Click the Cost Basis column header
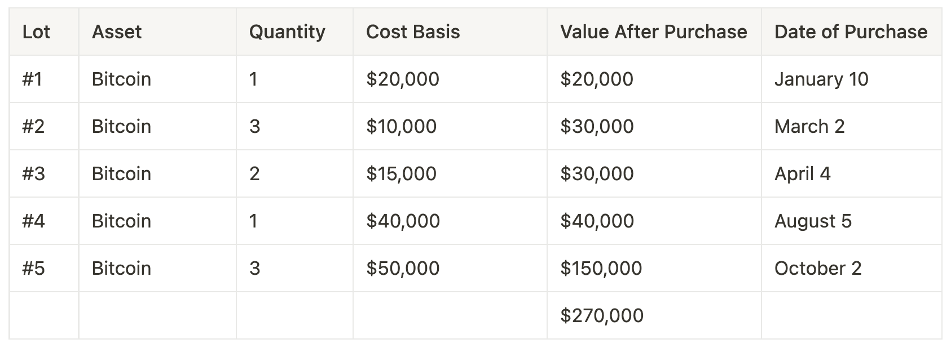The height and width of the screenshot is (348, 951). pos(413,32)
